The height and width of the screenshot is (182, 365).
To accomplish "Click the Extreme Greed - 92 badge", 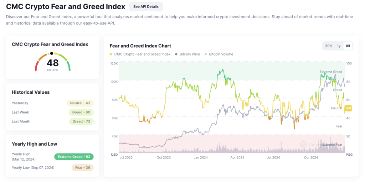I will click(74, 157).
